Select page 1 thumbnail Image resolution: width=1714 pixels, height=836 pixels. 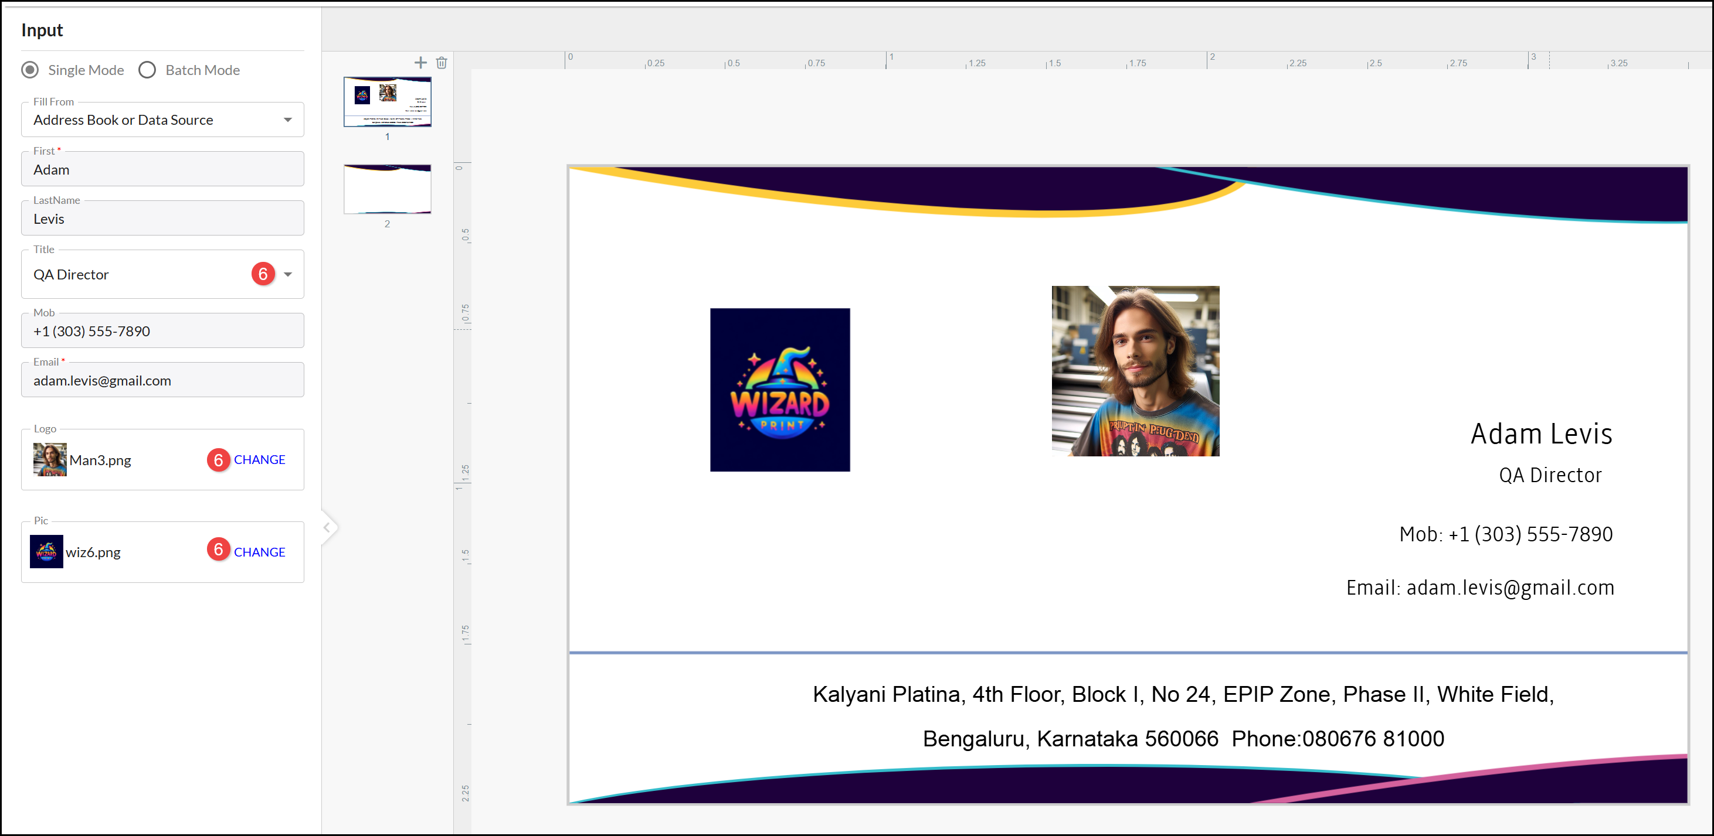[x=387, y=102]
